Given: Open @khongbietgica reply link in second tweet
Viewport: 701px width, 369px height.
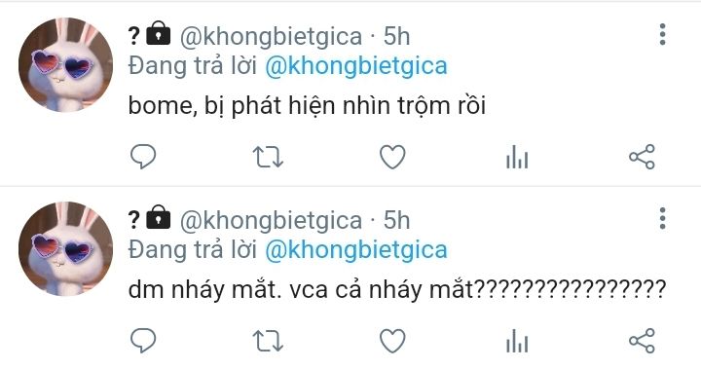Looking at the screenshot, I should point(356,251).
